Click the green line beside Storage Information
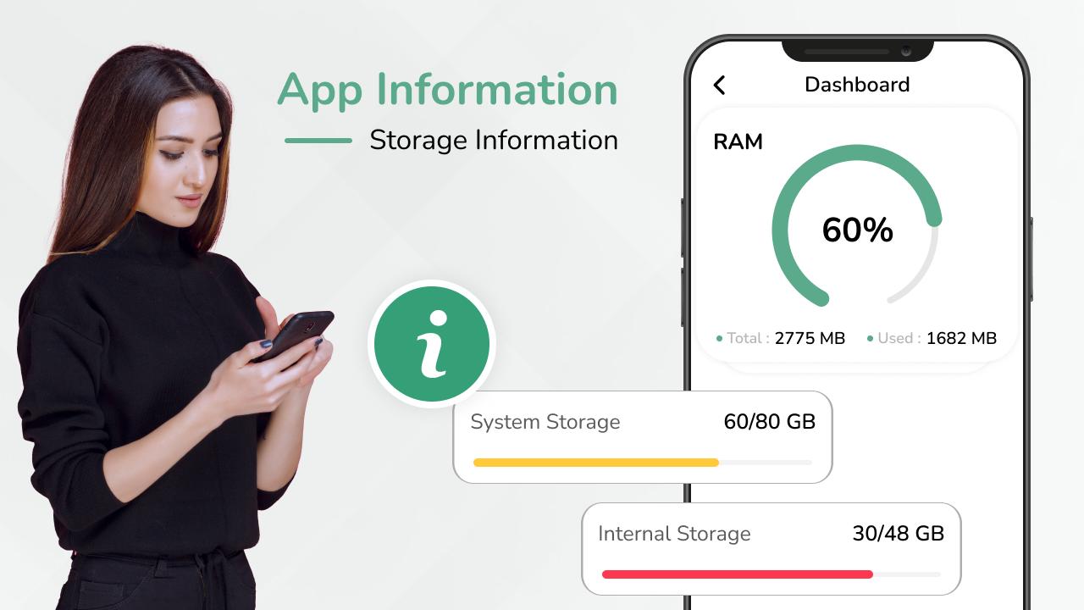Image resolution: width=1084 pixels, height=610 pixels. coord(318,141)
